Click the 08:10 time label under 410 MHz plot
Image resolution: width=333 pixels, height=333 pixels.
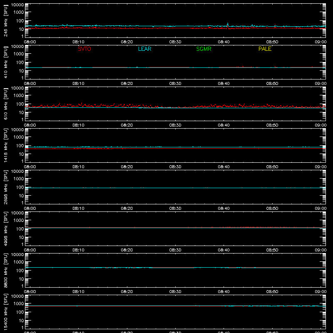pyautogui.click(x=78, y=84)
